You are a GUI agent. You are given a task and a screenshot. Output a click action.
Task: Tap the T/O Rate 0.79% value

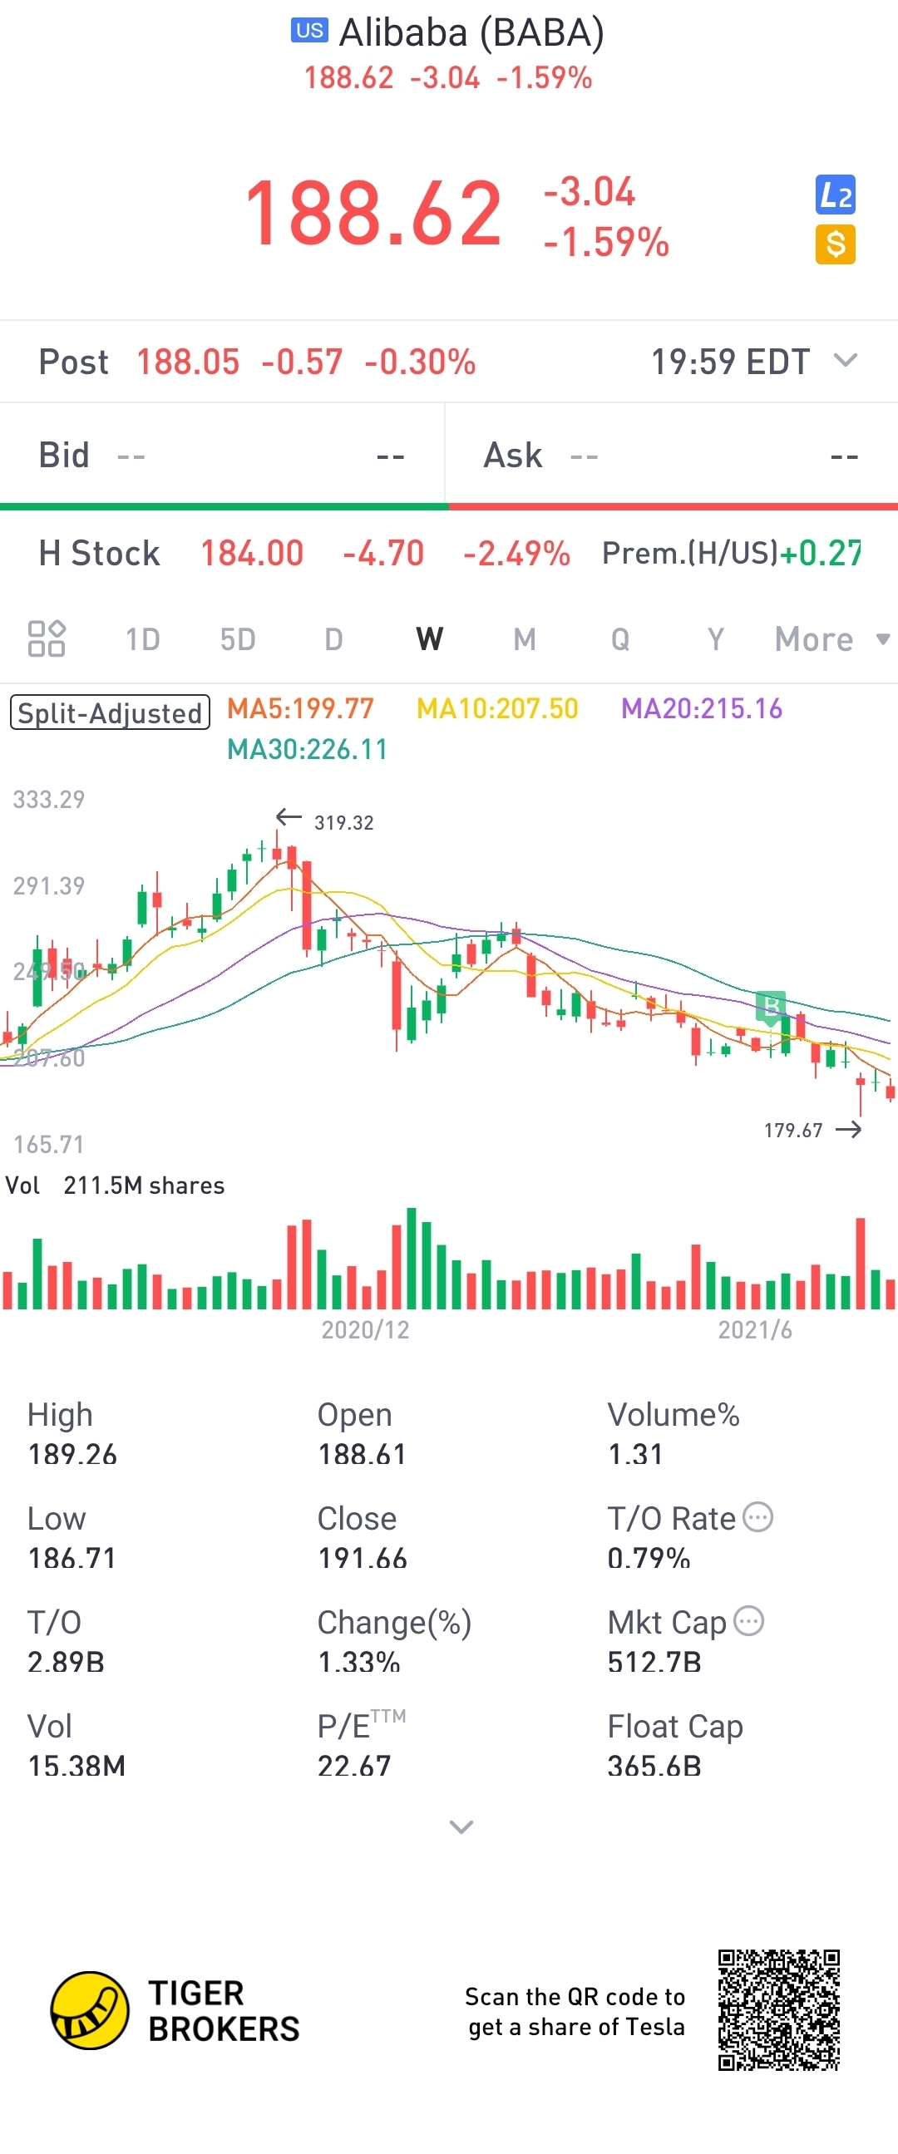point(649,1558)
